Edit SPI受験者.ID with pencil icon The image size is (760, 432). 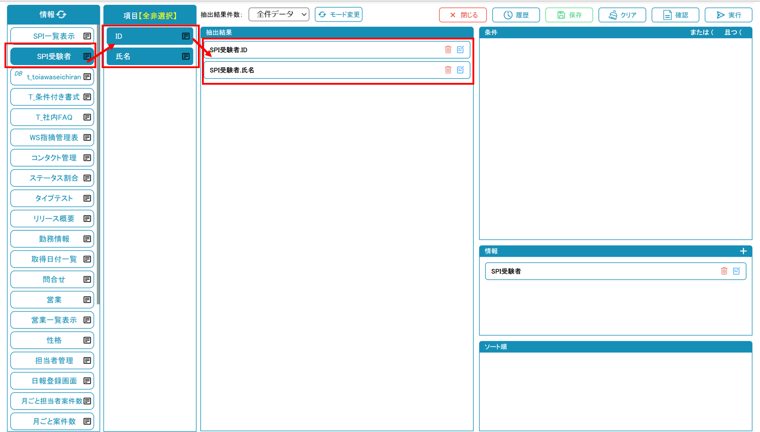point(460,50)
